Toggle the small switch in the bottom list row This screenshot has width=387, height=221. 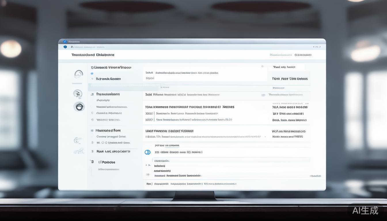[148, 175]
